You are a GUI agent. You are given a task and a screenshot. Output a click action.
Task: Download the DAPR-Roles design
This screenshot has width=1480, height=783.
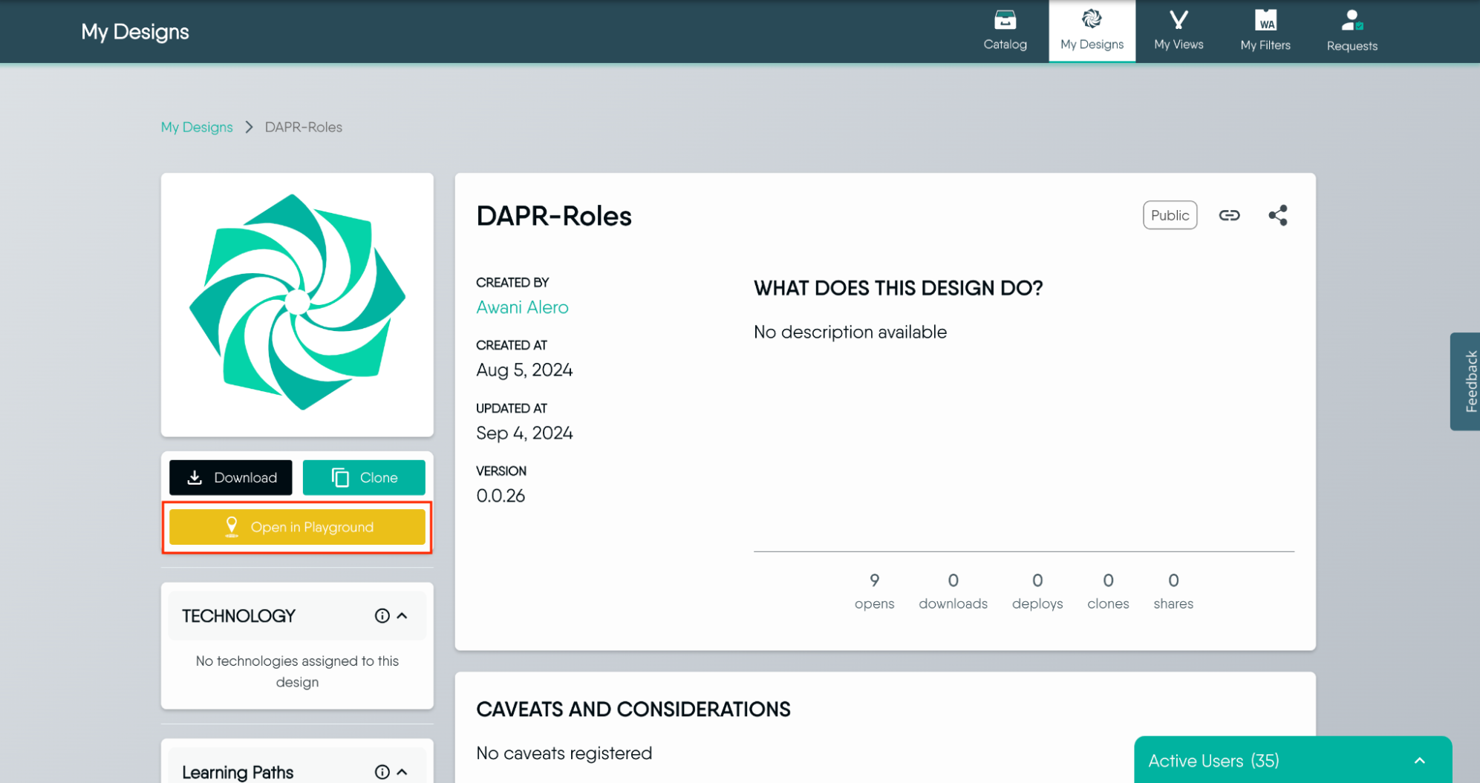230,477
